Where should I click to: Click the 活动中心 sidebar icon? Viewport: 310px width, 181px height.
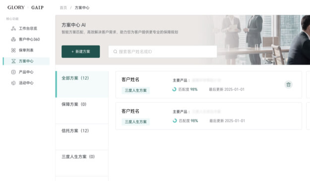(x=13, y=83)
